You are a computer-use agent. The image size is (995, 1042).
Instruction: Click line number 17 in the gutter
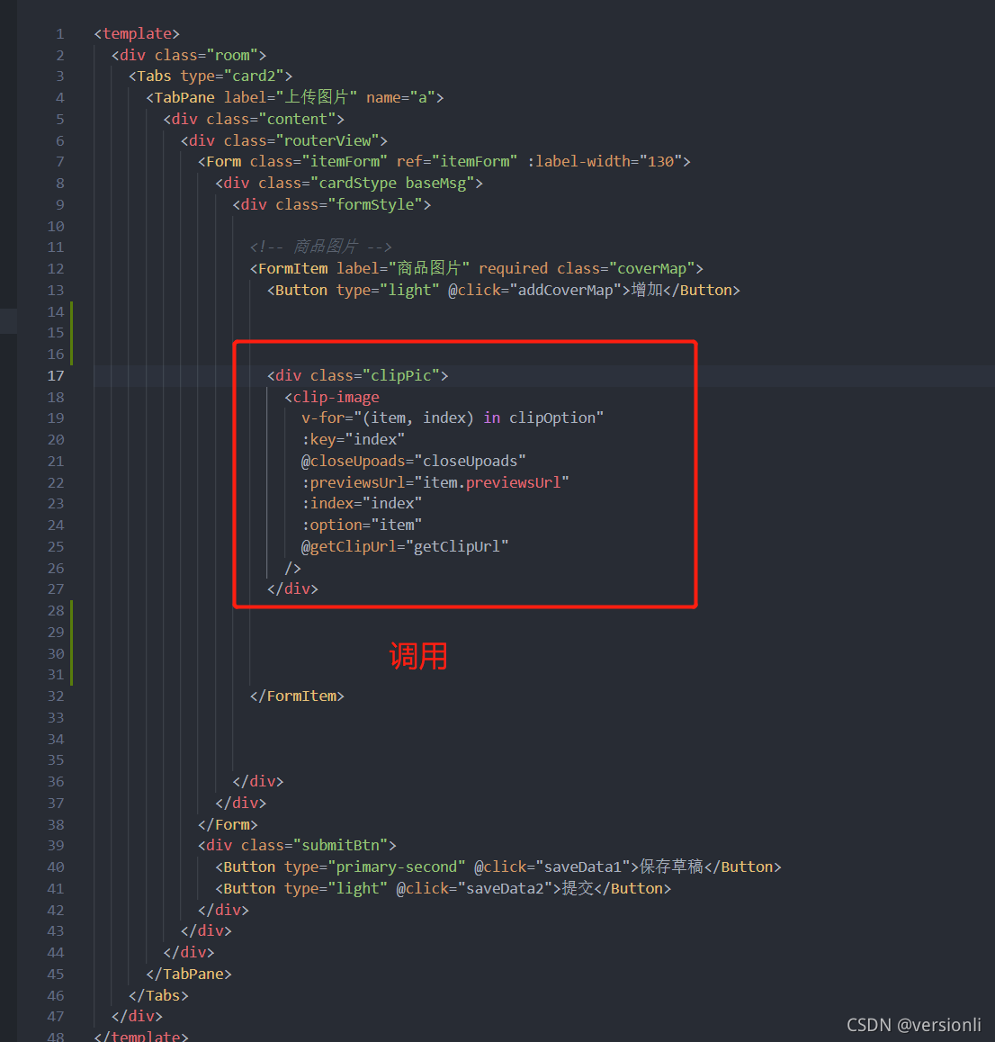pyautogui.click(x=56, y=375)
